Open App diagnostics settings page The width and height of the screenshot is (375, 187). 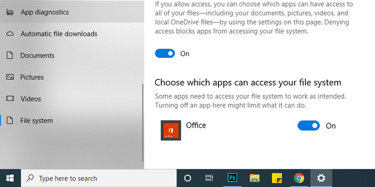[71, 12]
